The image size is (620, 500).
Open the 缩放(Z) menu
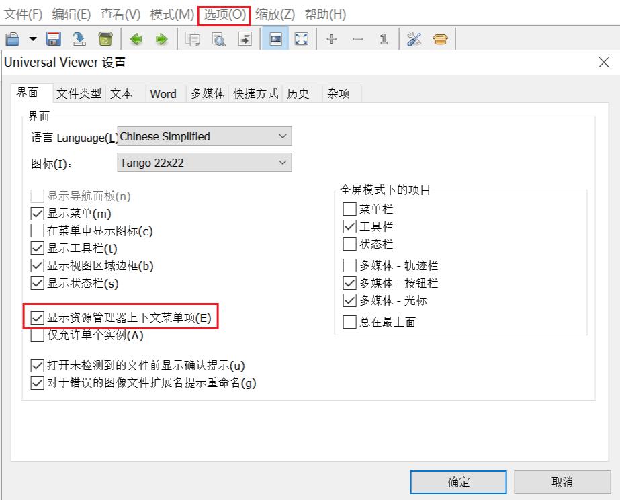(275, 15)
